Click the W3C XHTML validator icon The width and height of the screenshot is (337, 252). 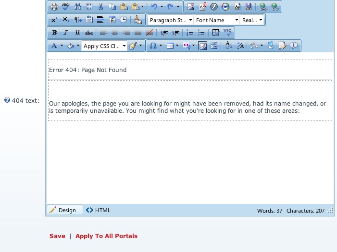pos(227,33)
